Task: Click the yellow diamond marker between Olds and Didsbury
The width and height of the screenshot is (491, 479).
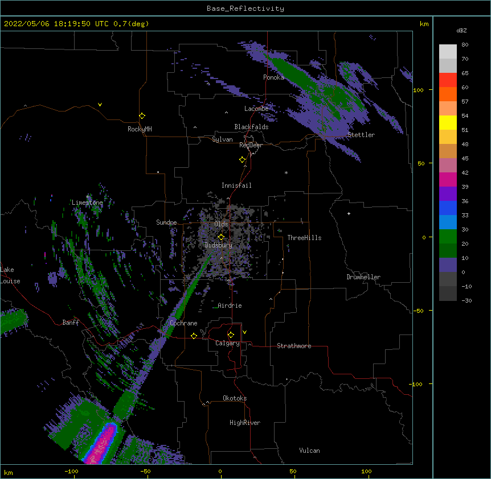Action: 221,237
